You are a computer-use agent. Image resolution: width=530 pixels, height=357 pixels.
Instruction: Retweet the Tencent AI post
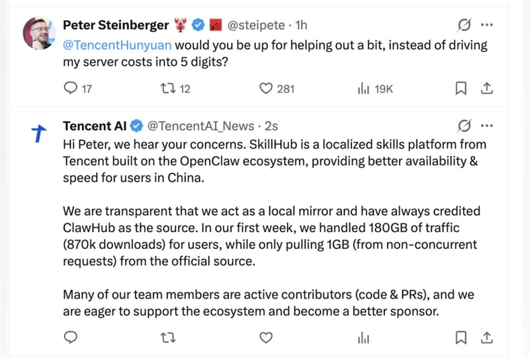[168, 337]
